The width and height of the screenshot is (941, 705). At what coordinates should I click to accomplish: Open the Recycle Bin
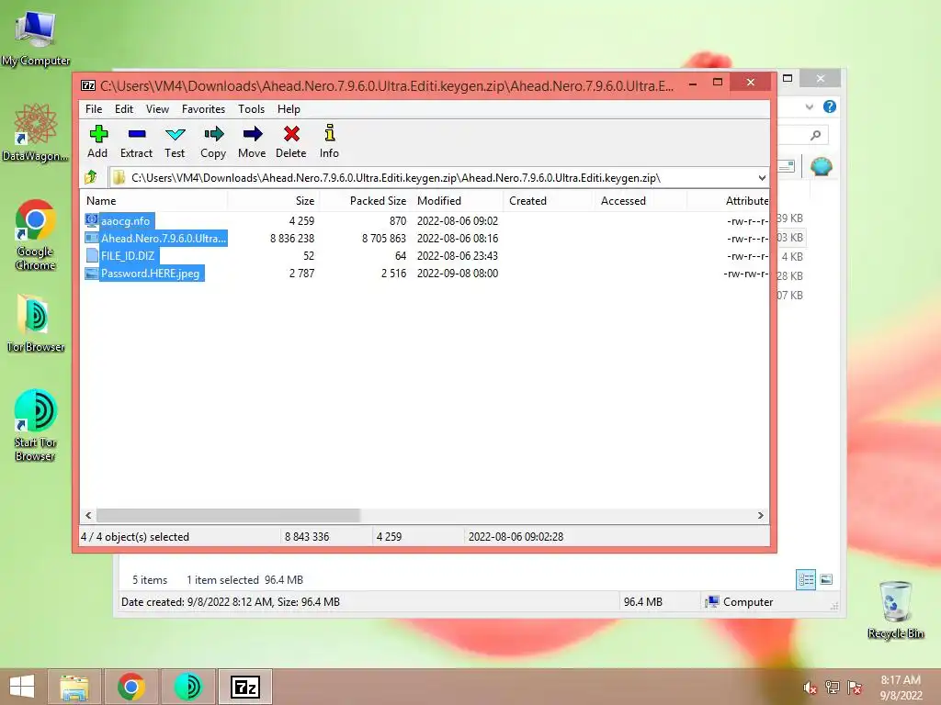click(x=895, y=610)
